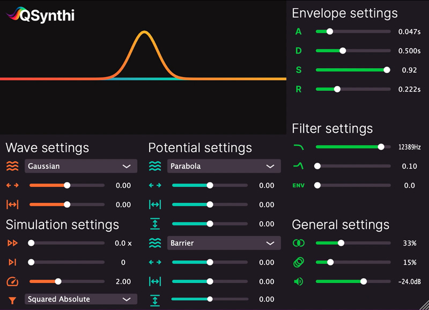
Task: Click the envelope Attack slider handle
Action: (x=330, y=32)
